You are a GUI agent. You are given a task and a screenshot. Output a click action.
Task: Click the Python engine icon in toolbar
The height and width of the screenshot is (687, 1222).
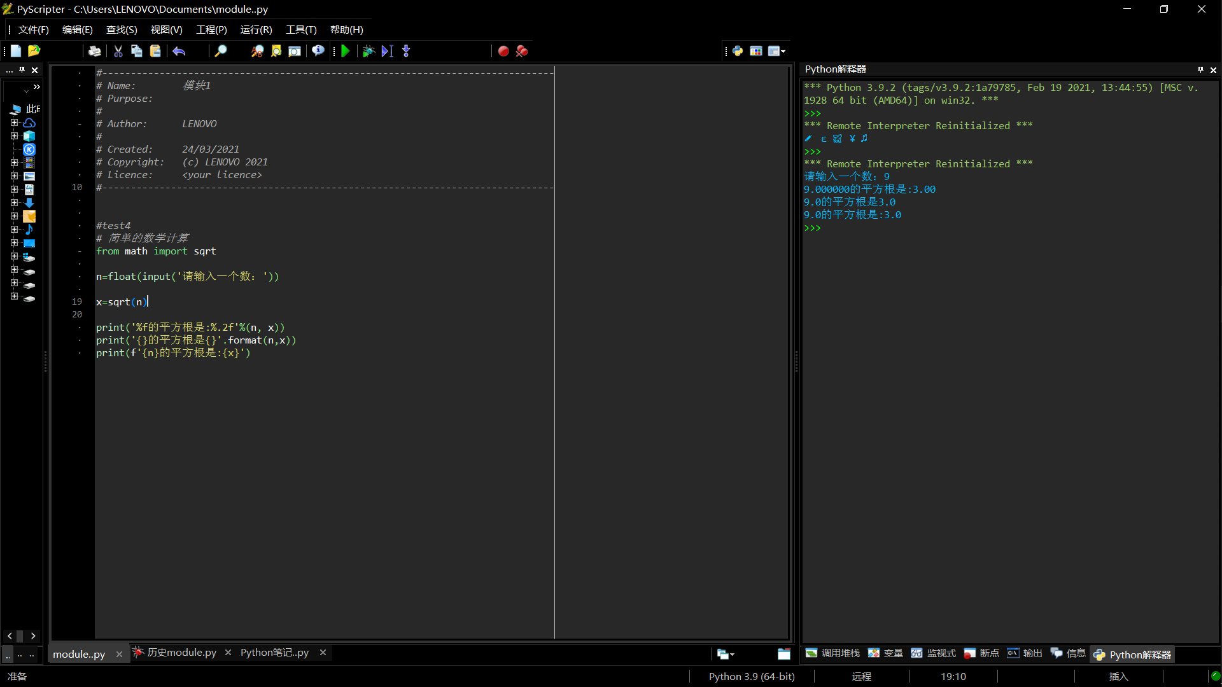tap(738, 51)
